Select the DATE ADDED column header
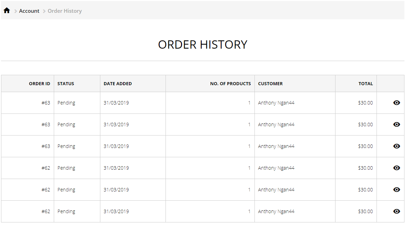Screen dimensions: 411x229 [118, 84]
